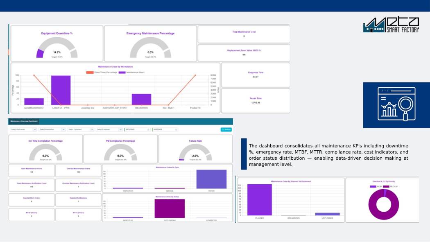Image resolution: width=430 pixels, height=242 pixels.
Task: Click the dashboard description paragraph text
Action: pyautogui.click(x=328, y=155)
